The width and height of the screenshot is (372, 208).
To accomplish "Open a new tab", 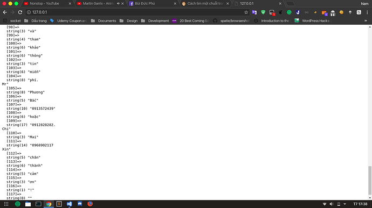I will pyautogui.click(x=290, y=4).
